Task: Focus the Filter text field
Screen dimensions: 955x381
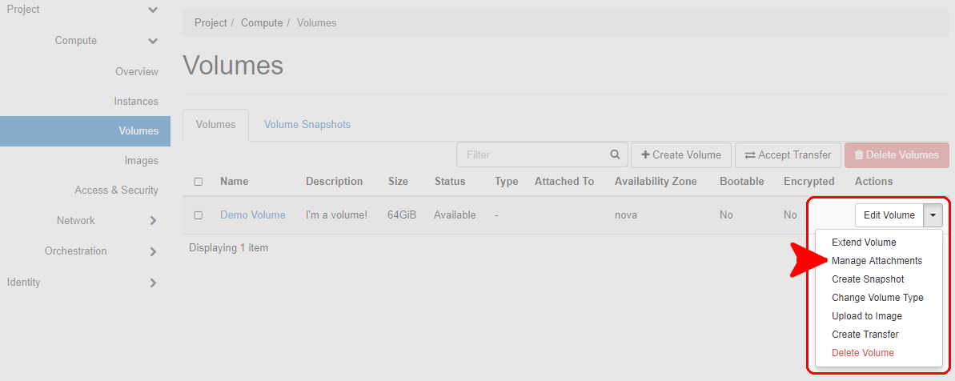Action: click(532, 154)
